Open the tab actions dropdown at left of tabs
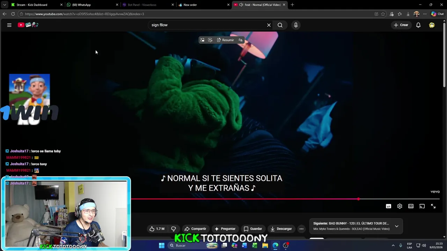Screen dimensions: 447x251 point(5,5)
